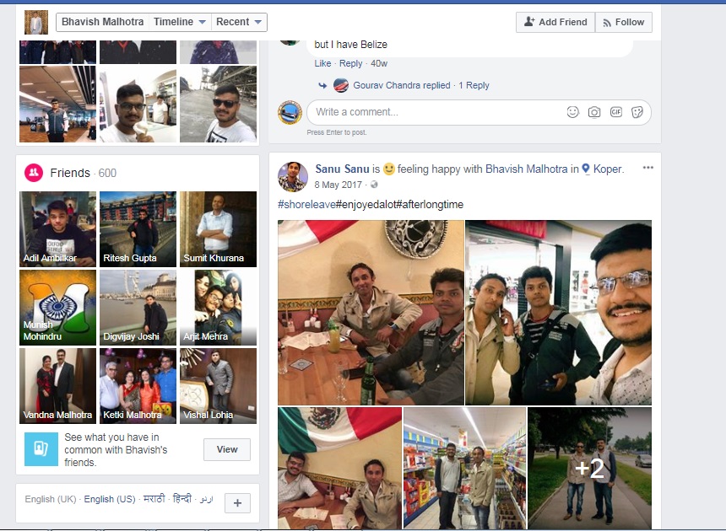Open the supermarket aisle photo in post
This screenshot has width=726, height=531.
(x=465, y=468)
